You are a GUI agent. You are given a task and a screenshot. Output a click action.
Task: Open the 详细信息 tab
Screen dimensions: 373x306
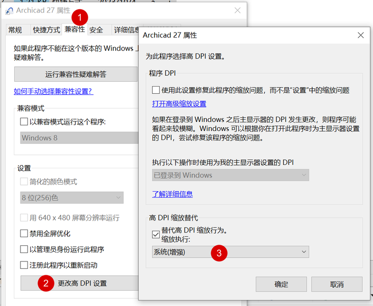click(126, 30)
